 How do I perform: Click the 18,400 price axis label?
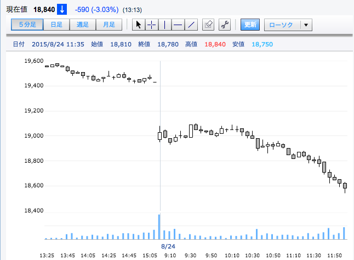pos(34,210)
